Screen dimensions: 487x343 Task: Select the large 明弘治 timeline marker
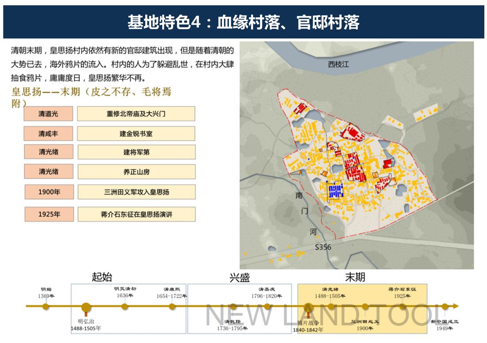click(85, 307)
